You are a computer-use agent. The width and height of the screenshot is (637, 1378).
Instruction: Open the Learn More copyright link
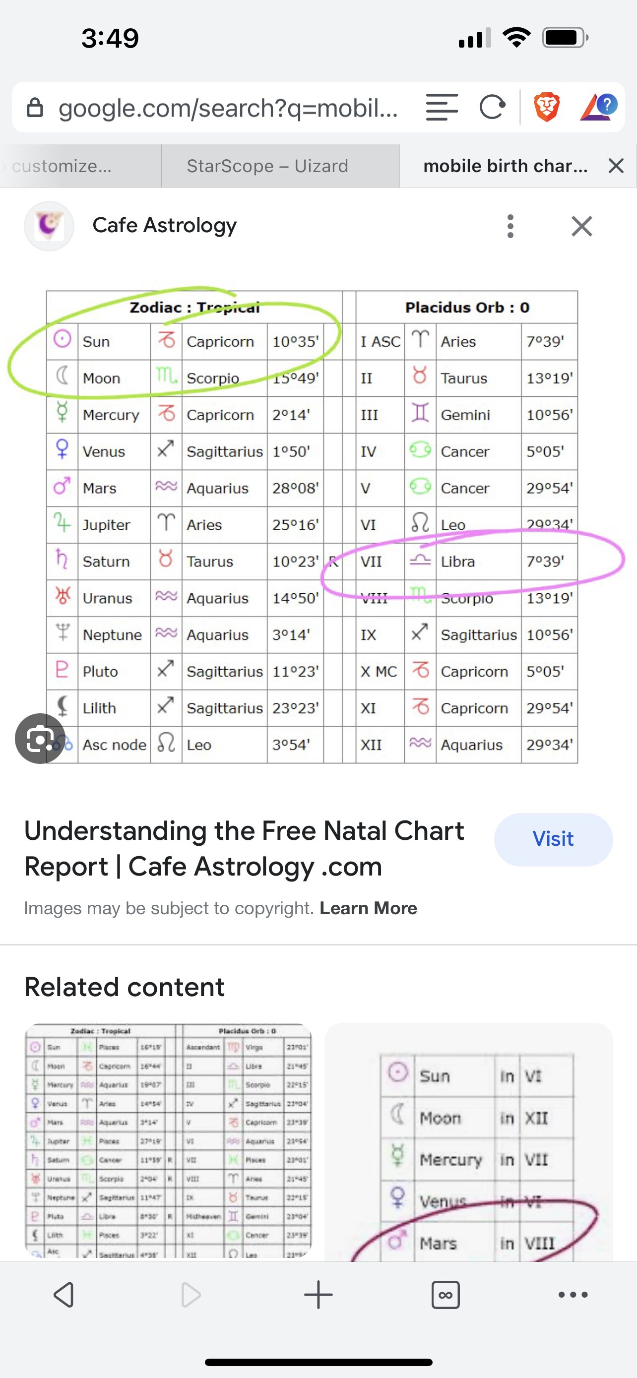click(x=368, y=908)
